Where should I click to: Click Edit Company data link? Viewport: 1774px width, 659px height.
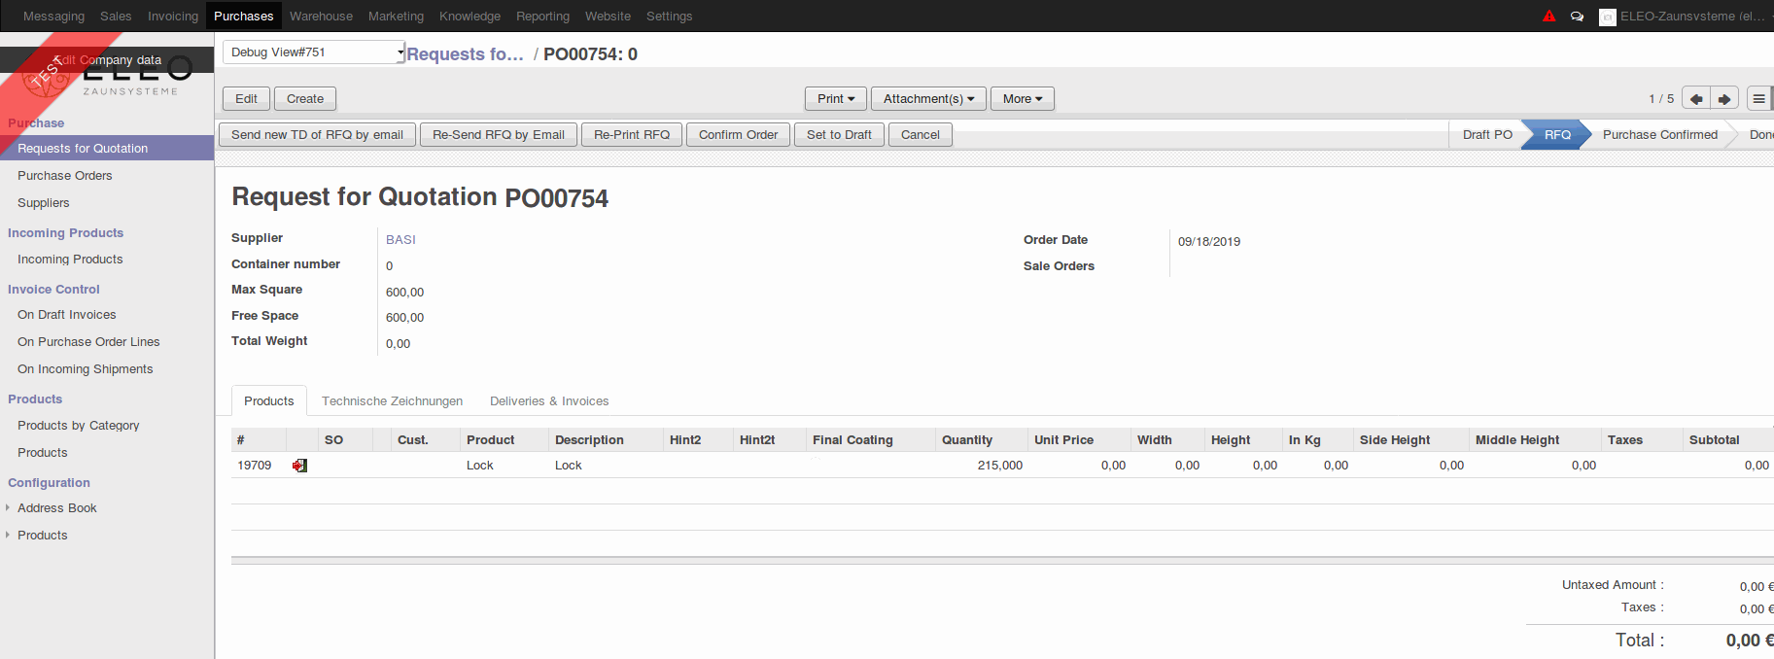[108, 60]
